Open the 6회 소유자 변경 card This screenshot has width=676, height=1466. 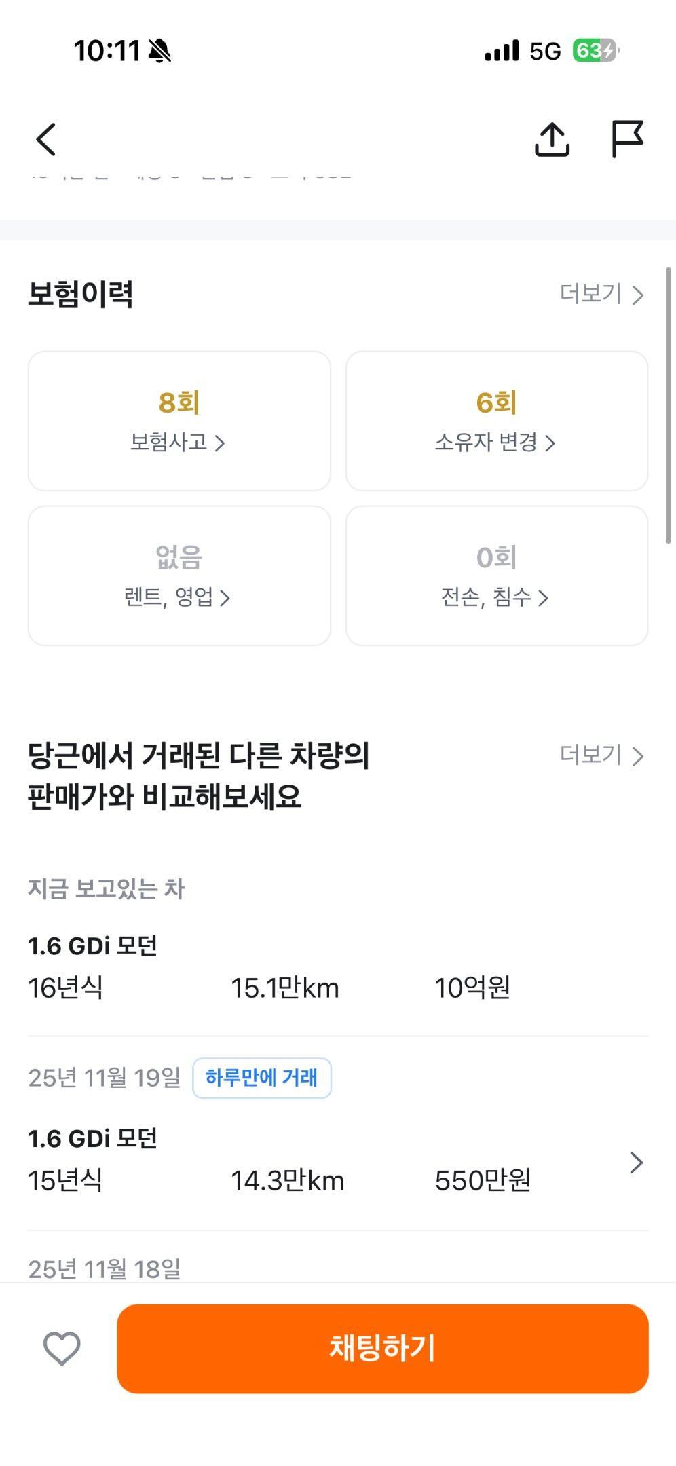click(497, 421)
